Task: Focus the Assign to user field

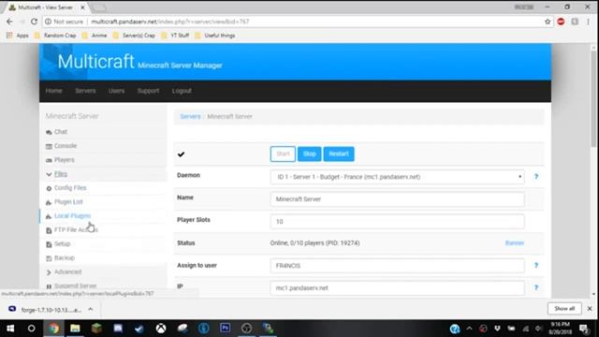Action: (x=397, y=266)
